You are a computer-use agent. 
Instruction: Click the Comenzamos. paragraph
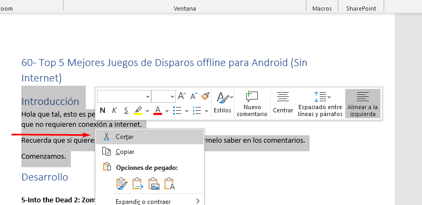click(44, 157)
